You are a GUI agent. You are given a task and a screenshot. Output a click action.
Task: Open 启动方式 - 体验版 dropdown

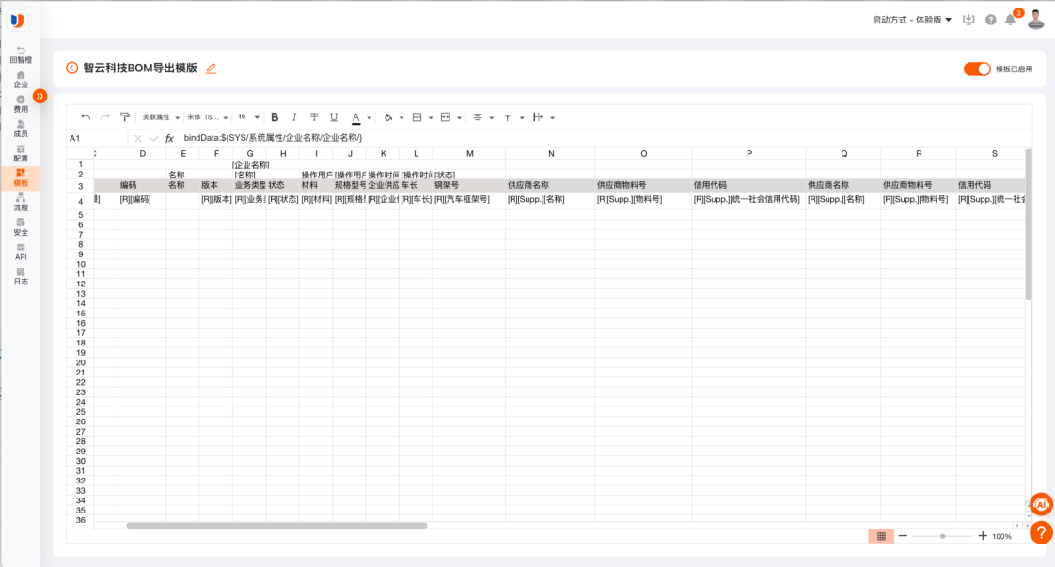click(912, 20)
